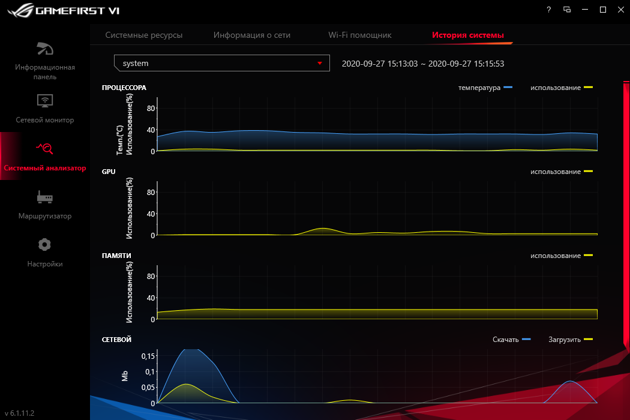Open the Настройки gear icon

click(44, 244)
